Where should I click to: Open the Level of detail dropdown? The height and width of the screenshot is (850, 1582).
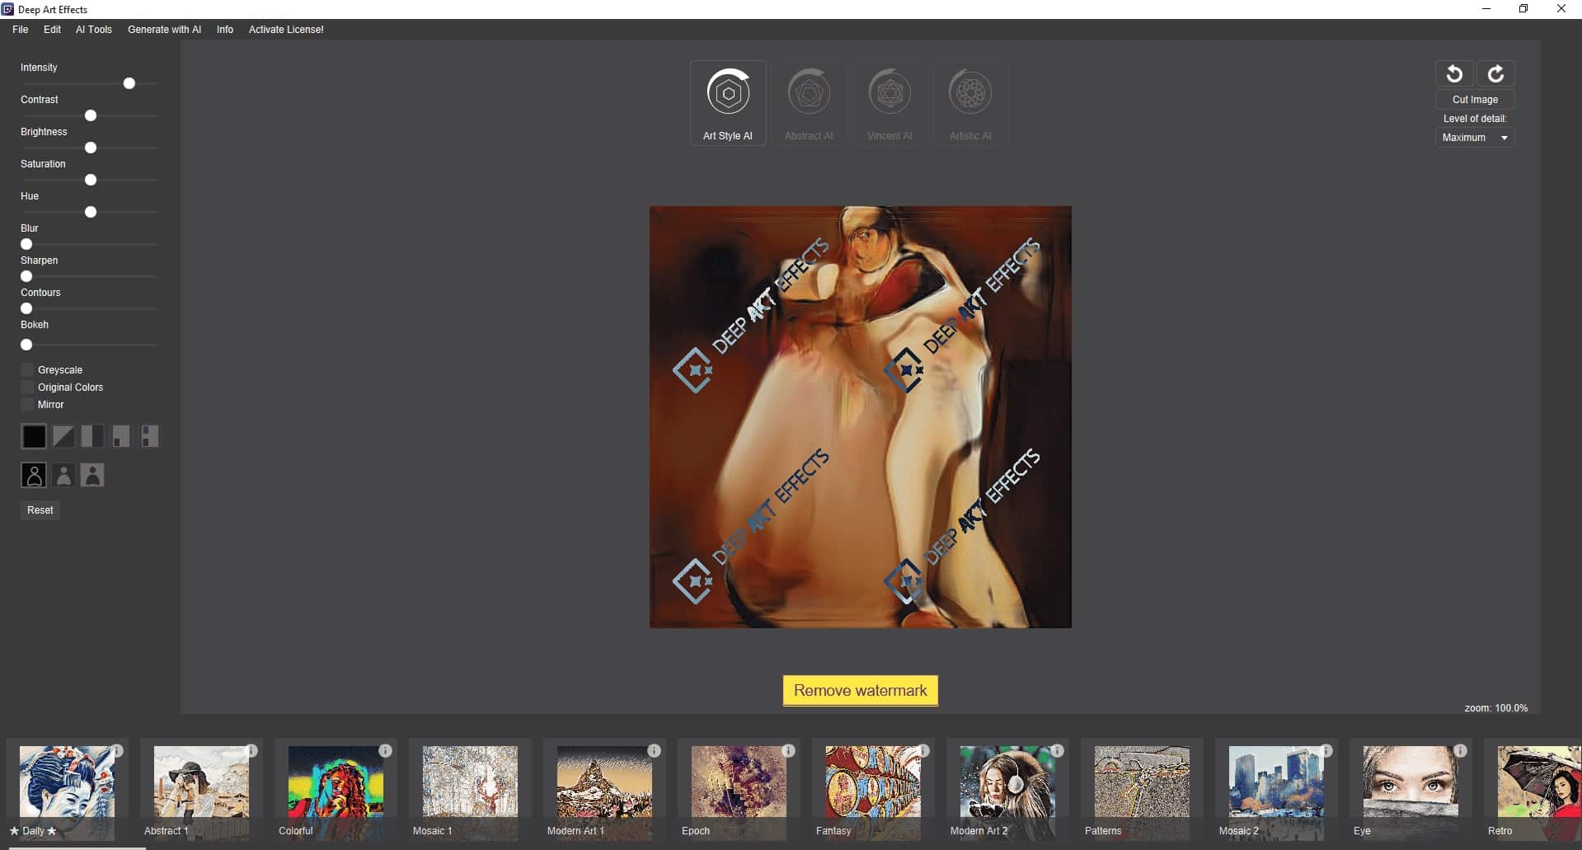(x=1475, y=138)
